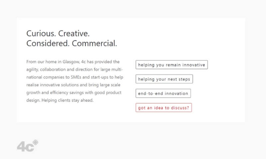266x159 pixels.
Task: Click the "Curious. Creative." heading line
Action: [x=58, y=33]
